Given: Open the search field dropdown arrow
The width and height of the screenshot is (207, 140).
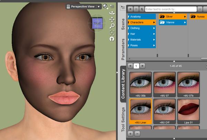Looking at the screenshot, I should click(x=200, y=9).
